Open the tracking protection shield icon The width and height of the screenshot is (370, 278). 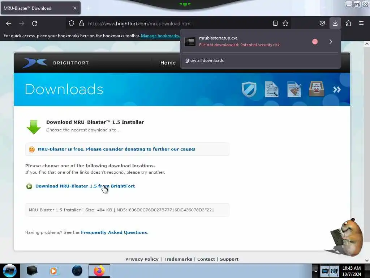pos(72,24)
